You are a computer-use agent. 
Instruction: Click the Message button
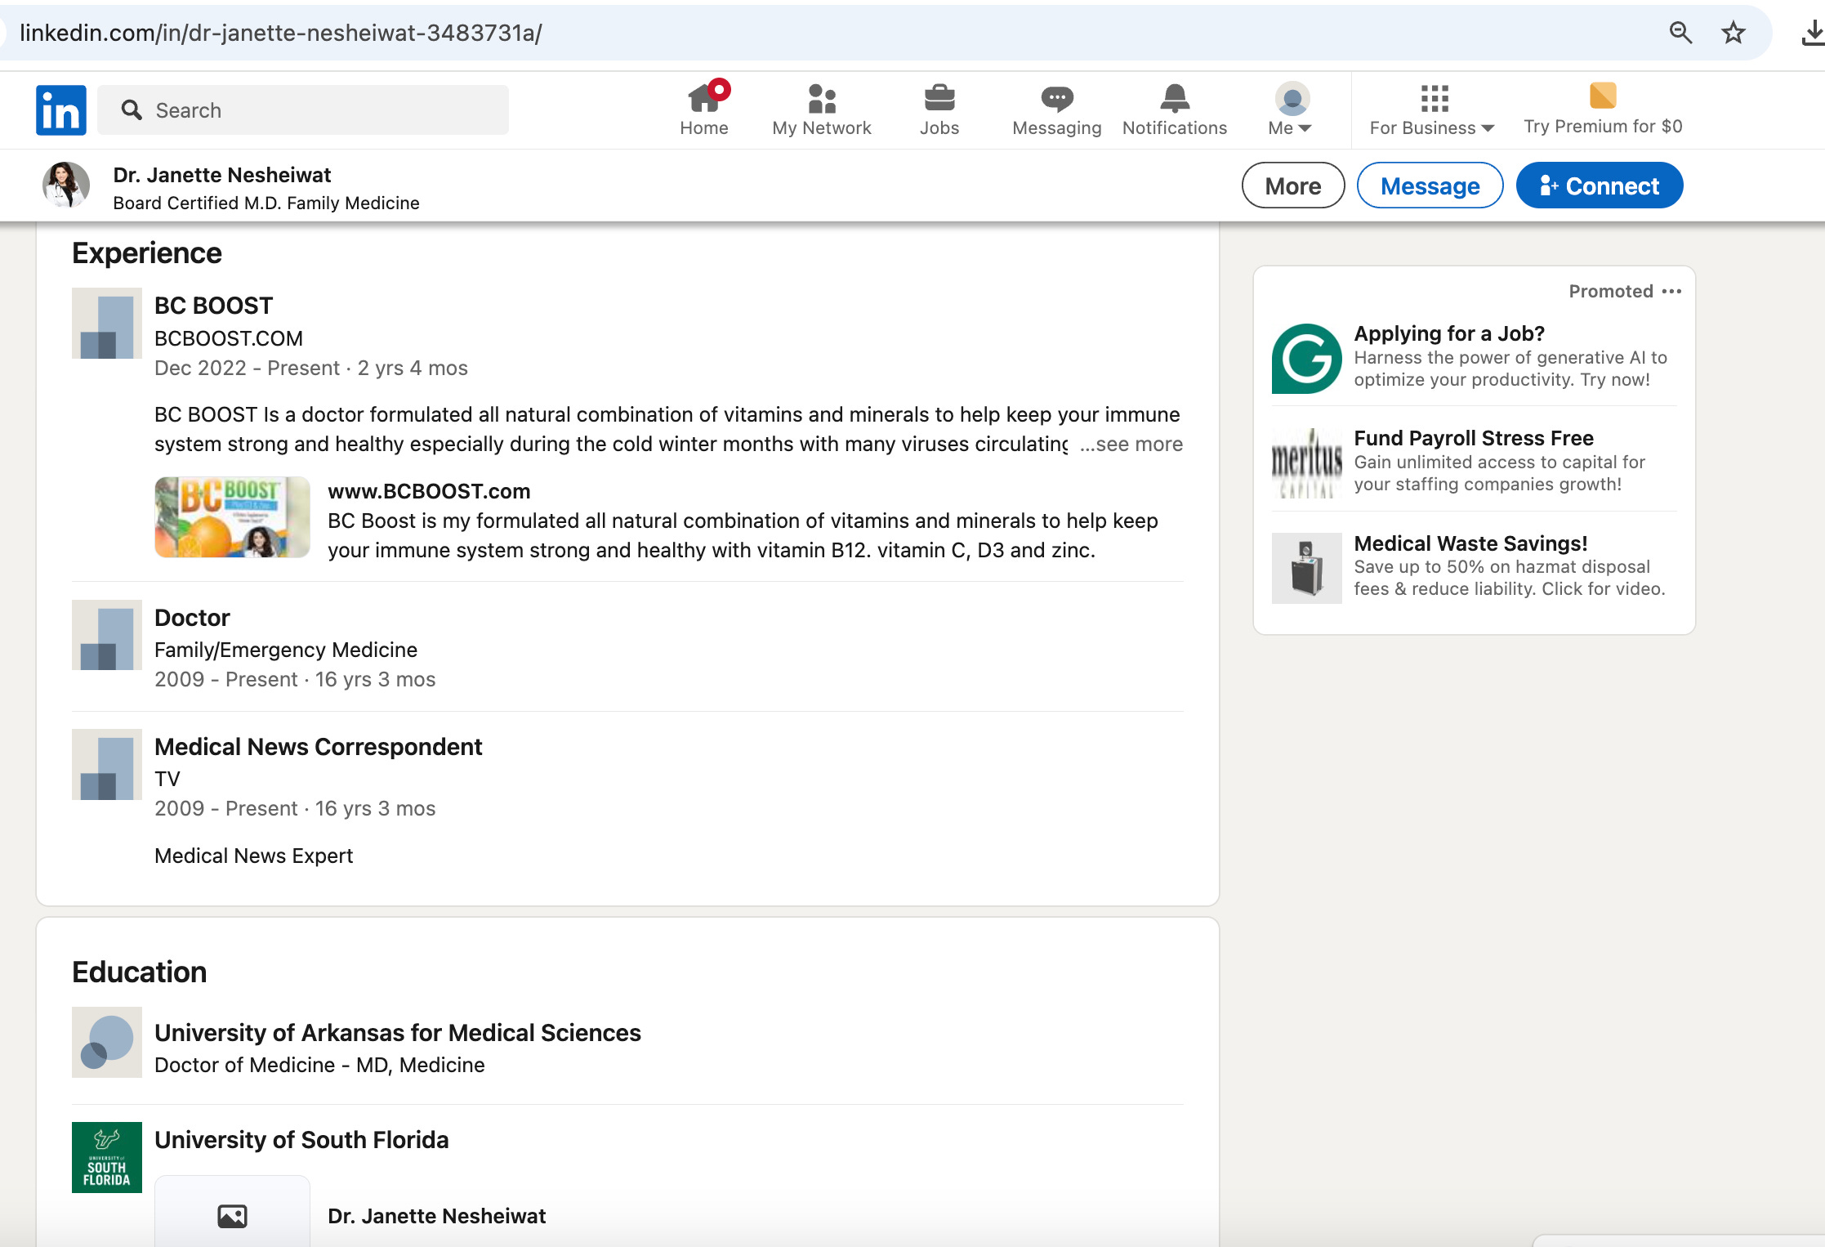point(1430,185)
